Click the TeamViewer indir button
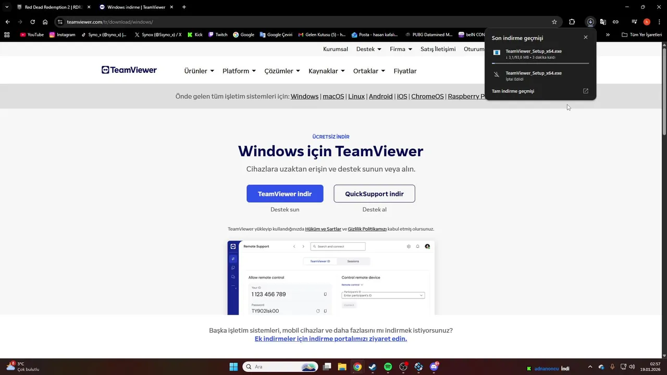The height and width of the screenshot is (375, 667). (285, 194)
